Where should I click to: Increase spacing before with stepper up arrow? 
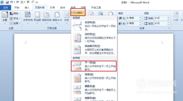[168, 17]
